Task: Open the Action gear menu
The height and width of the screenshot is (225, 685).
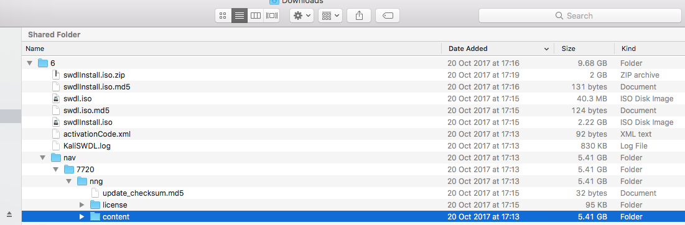Action: tap(302, 16)
